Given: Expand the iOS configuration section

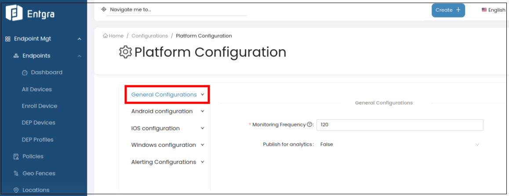Looking at the screenshot, I should (202, 129).
